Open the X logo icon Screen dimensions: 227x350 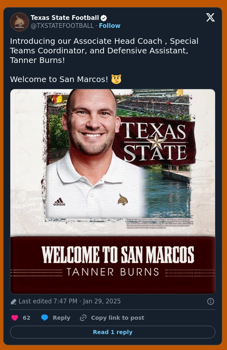pyautogui.click(x=210, y=18)
